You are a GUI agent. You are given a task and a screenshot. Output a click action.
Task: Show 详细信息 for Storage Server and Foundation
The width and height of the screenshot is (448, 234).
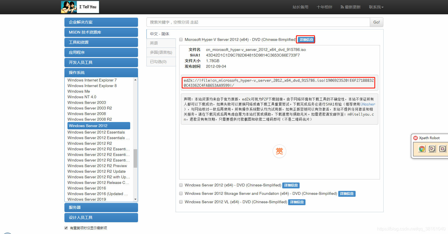click(347, 194)
